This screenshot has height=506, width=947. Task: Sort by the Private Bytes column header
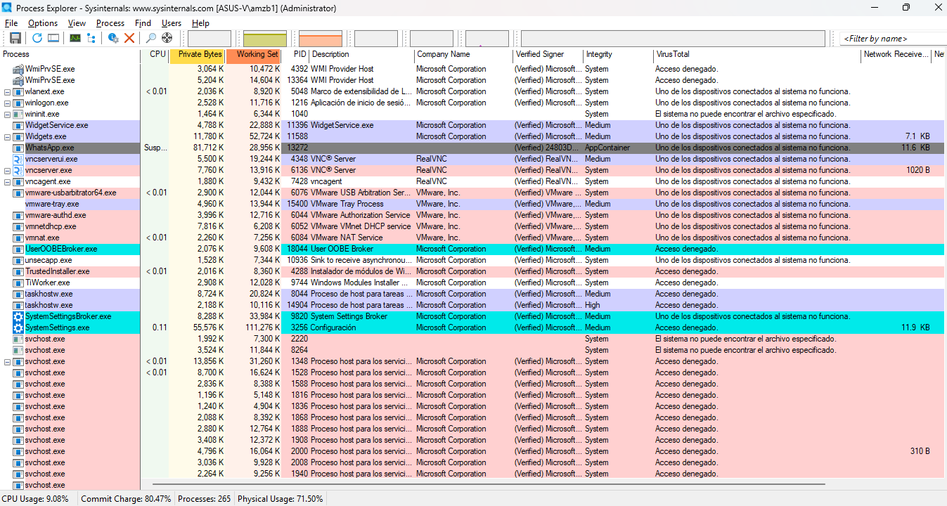[197, 54]
